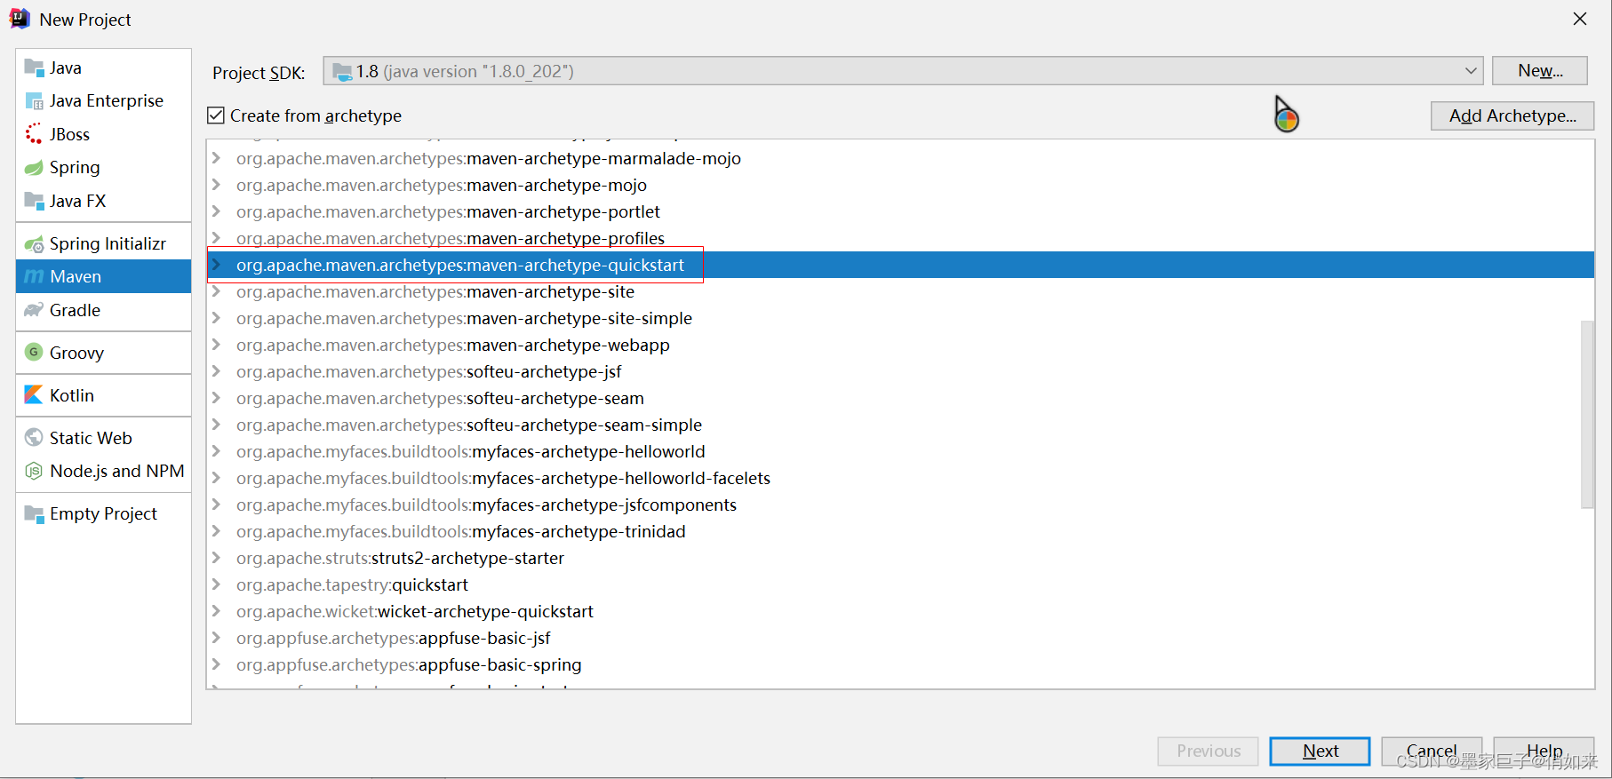The width and height of the screenshot is (1612, 779).
Task: Click the Empty Project folder icon
Action: point(34,513)
